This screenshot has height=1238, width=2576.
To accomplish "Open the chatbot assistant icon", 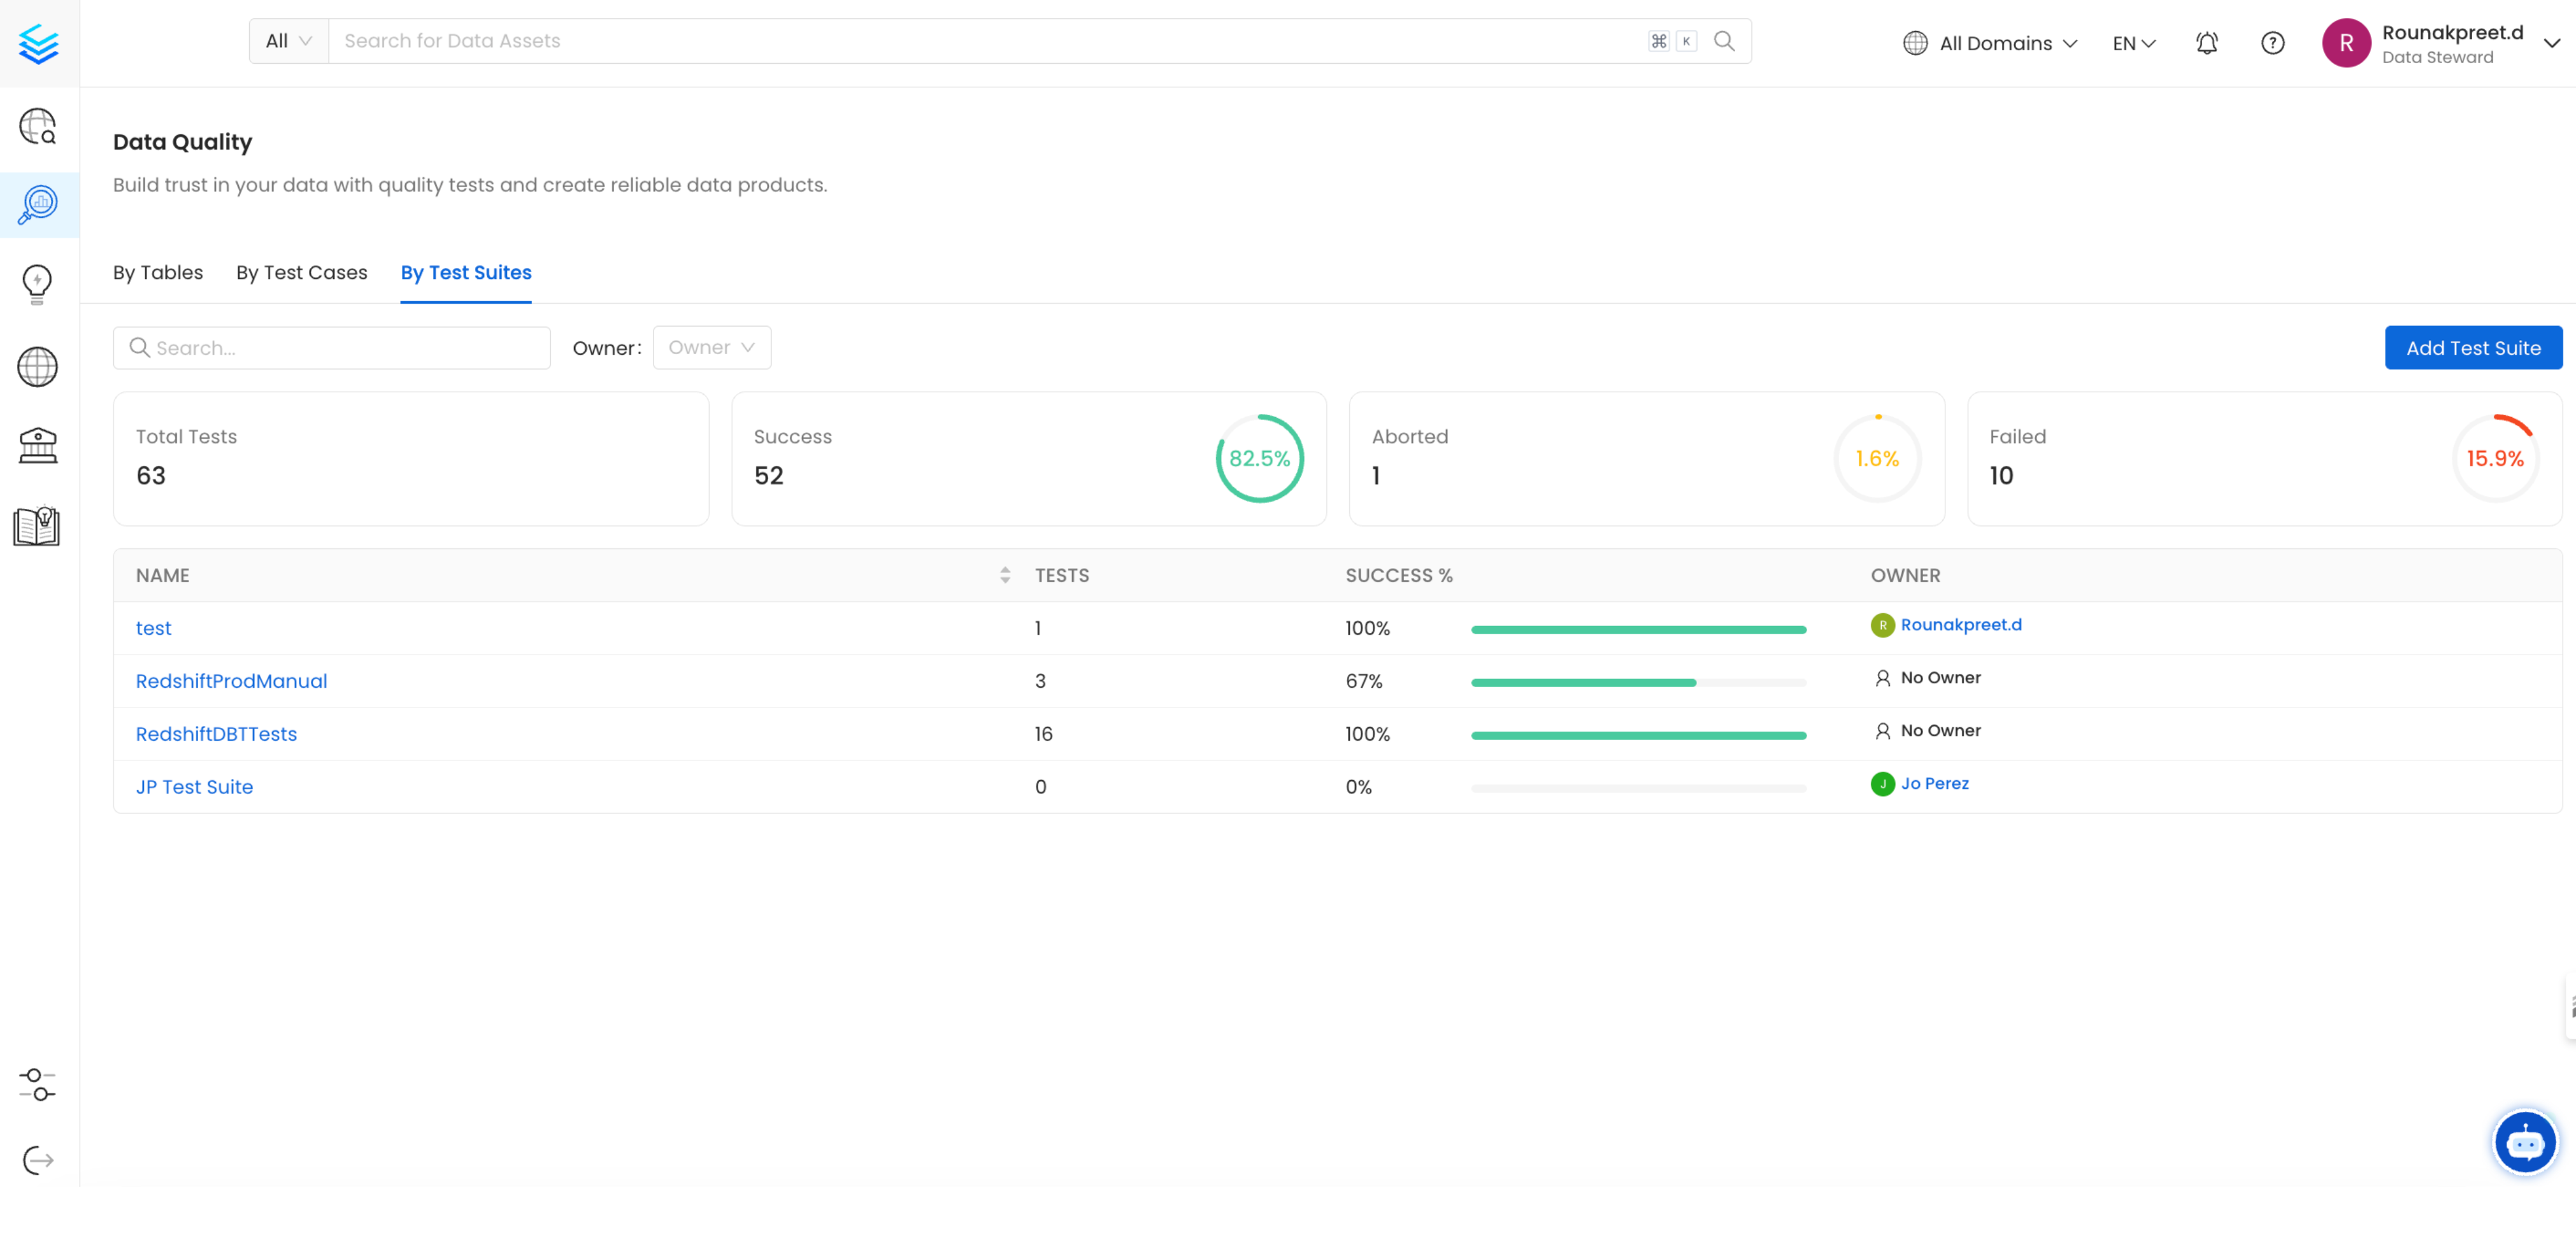I will point(2525,1142).
